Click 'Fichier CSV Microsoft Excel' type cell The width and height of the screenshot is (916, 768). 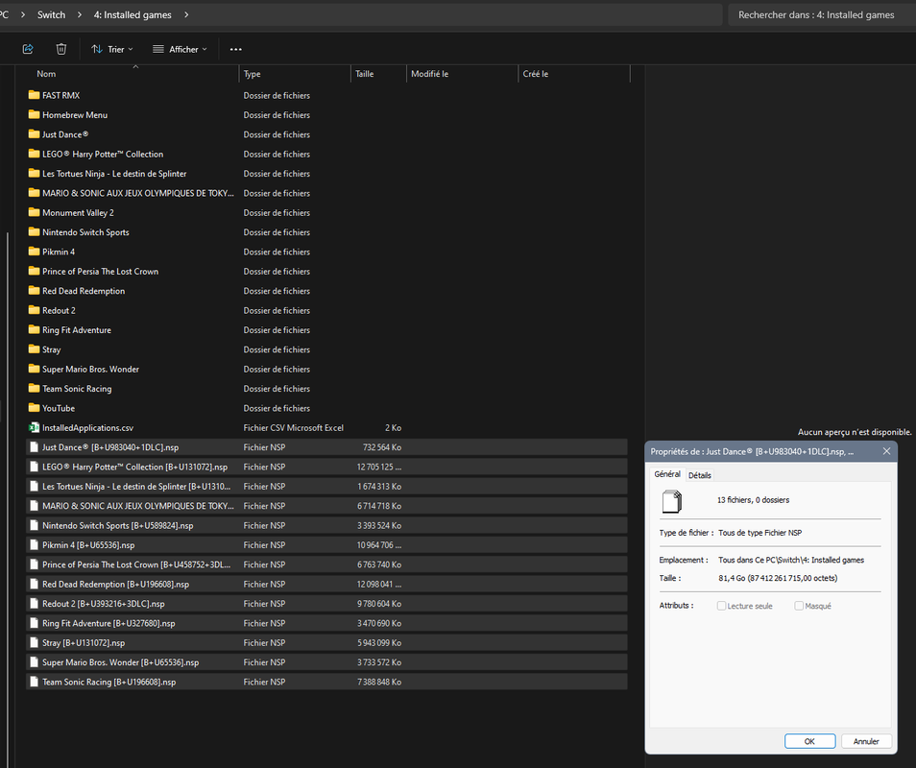[293, 427]
